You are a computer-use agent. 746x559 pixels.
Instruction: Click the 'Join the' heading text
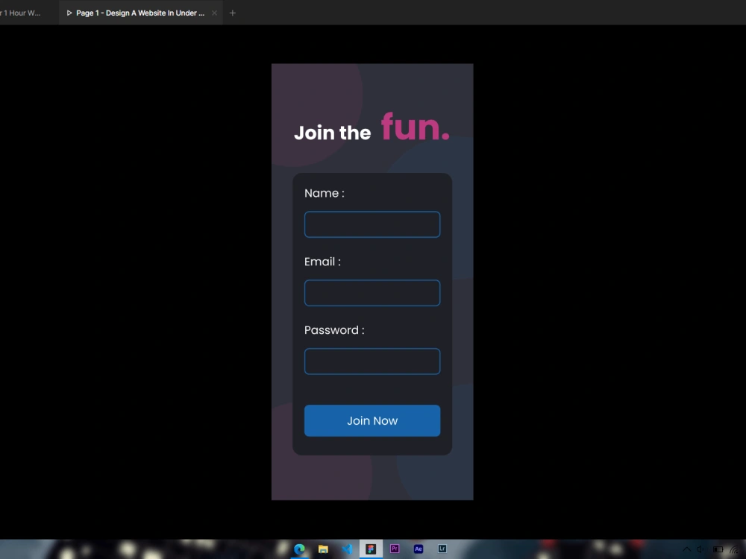[332, 133]
